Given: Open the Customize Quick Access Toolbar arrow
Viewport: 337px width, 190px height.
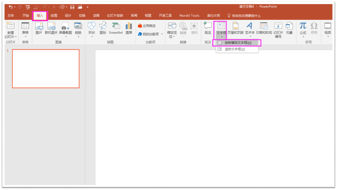Looking at the screenshot, I should point(87,7).
